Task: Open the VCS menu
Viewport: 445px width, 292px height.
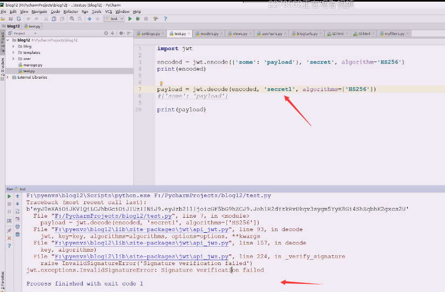Action: 109,12
